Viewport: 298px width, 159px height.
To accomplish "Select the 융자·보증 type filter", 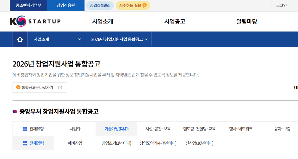I will tap(282, 129).
